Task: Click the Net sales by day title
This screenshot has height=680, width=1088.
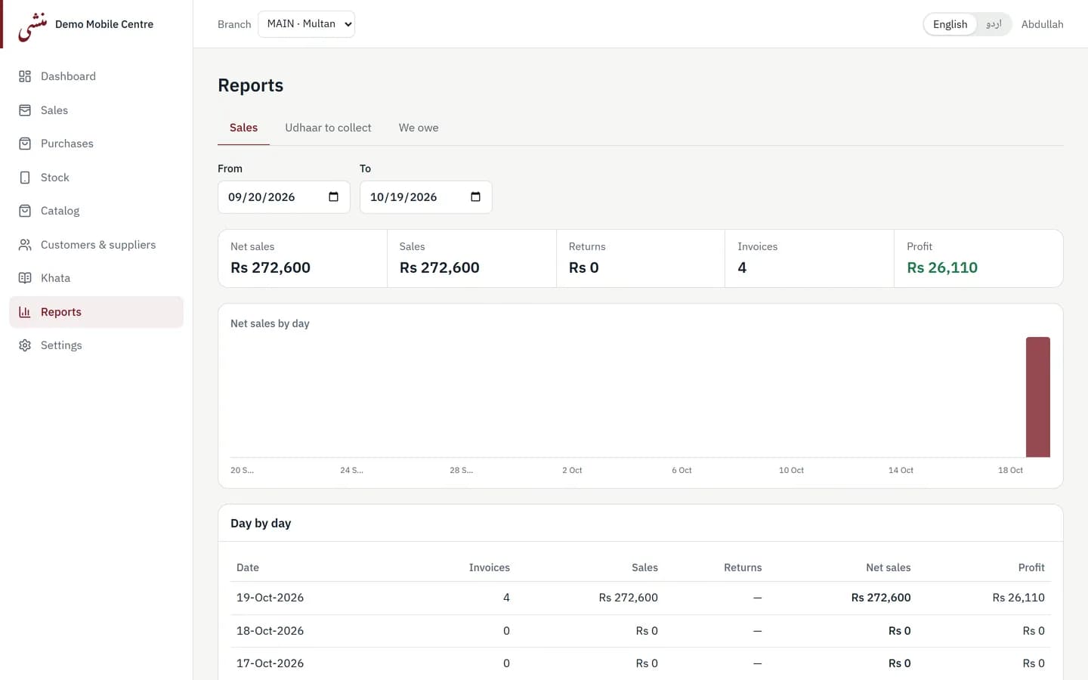Action: click(270, 323)
